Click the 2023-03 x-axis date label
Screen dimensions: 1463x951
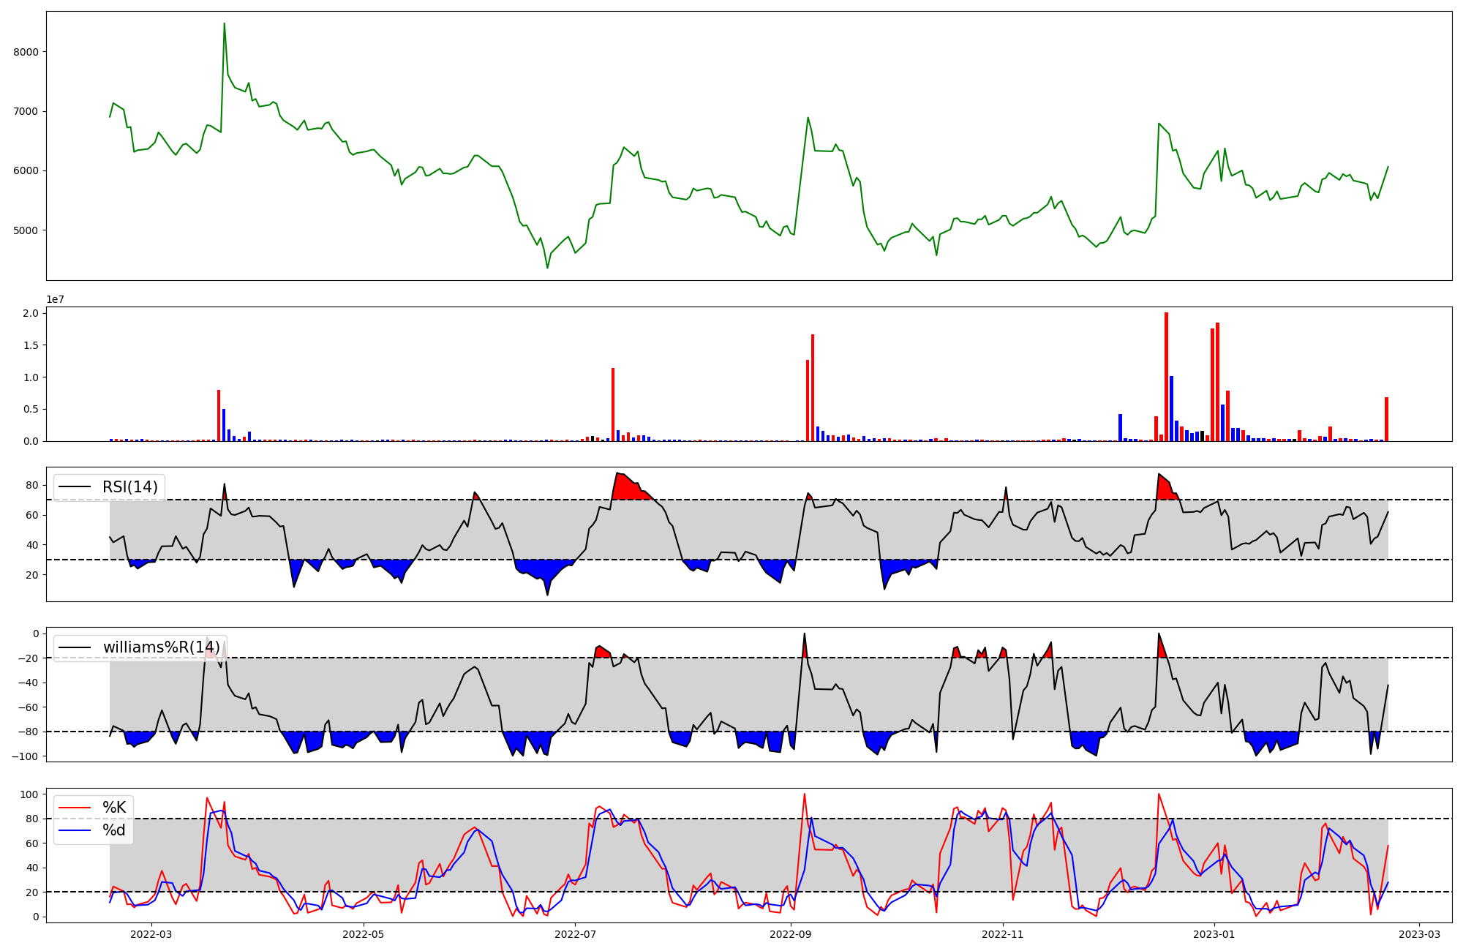[x=1420, y=934]
